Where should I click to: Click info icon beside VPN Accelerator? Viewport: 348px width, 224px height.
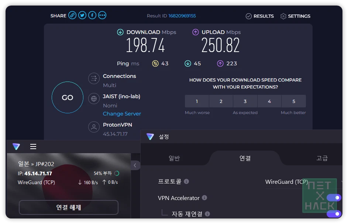204,198
